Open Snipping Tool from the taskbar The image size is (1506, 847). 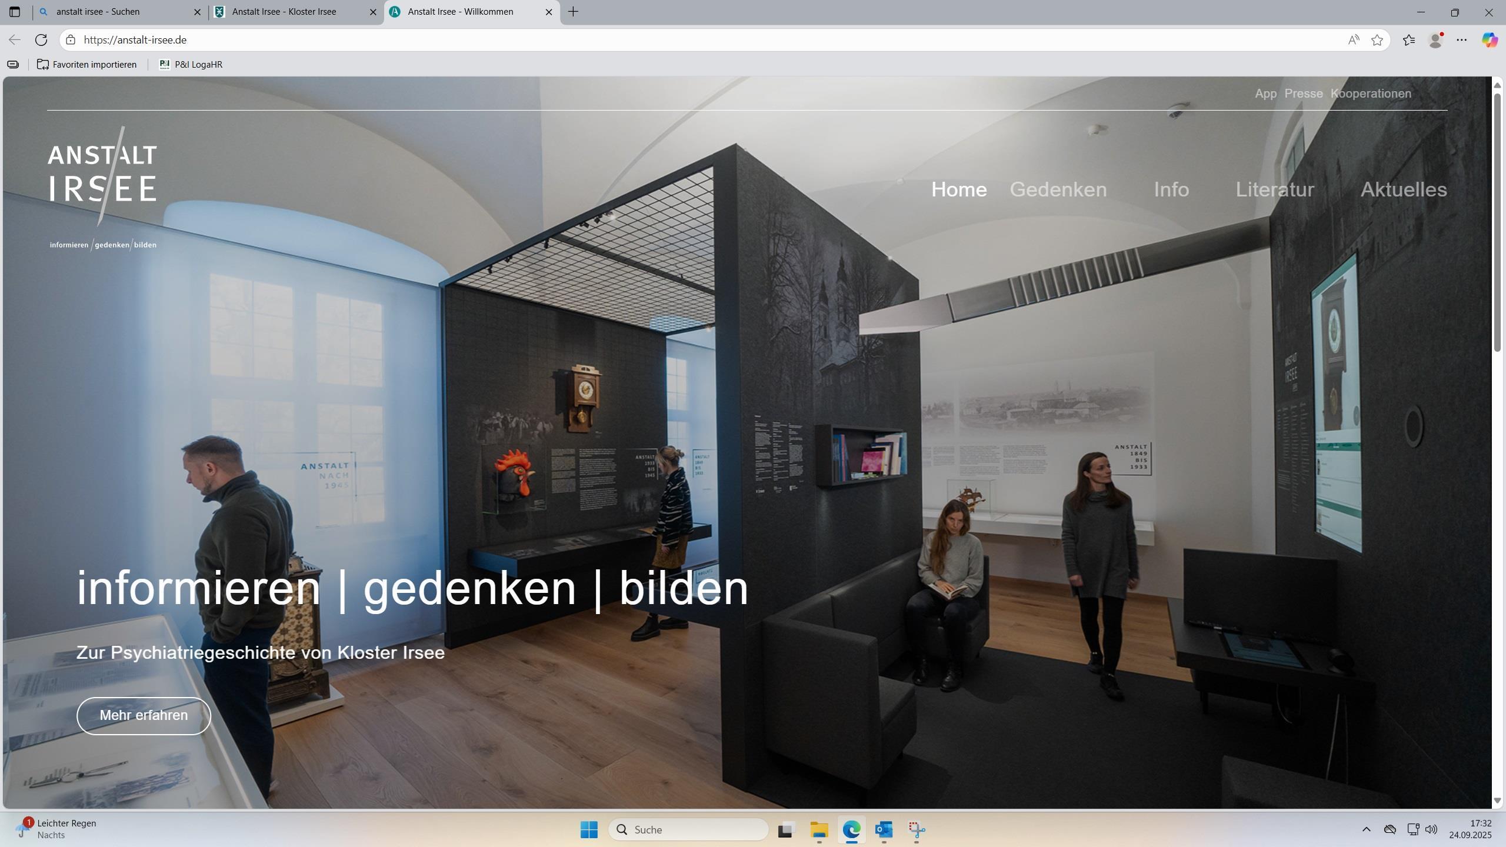tap(917, 829)
